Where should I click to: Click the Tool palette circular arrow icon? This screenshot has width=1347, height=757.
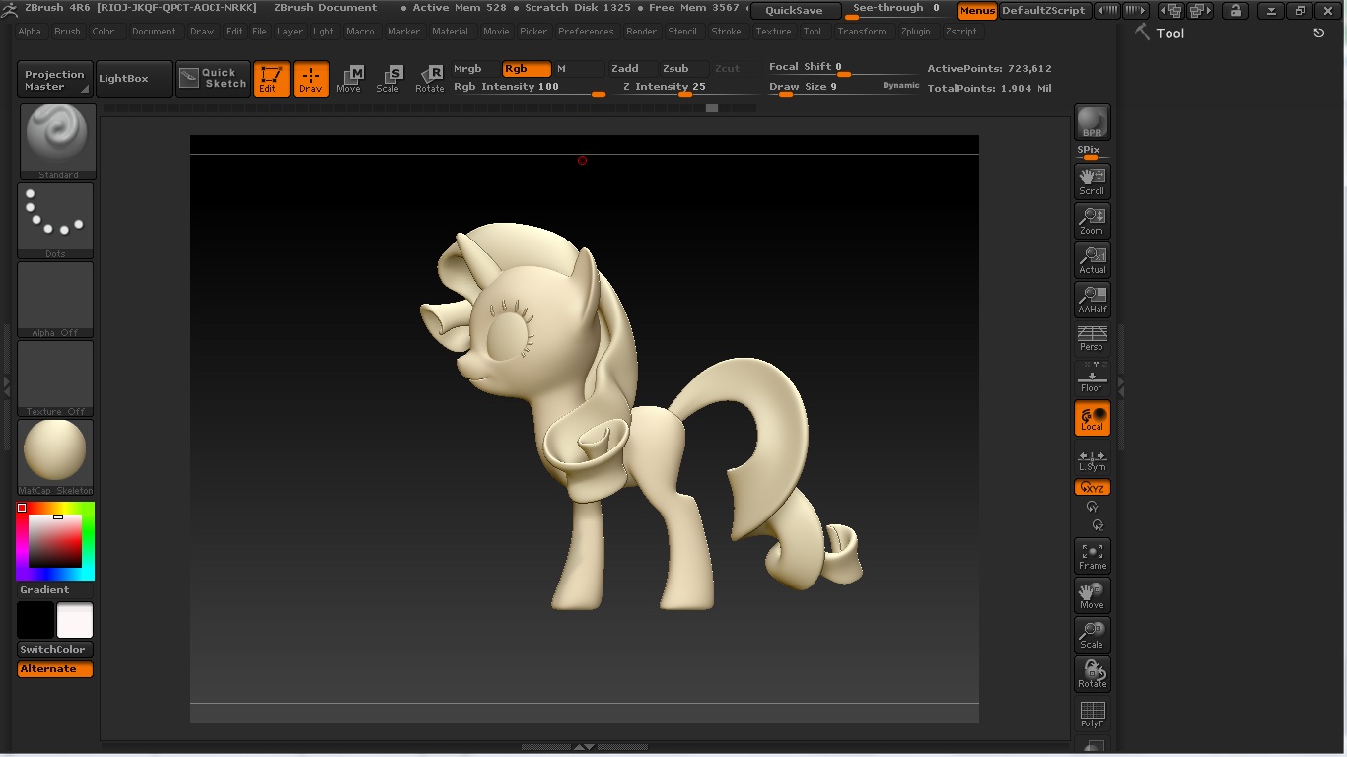pyautogui.click(x=1319, y=33)
